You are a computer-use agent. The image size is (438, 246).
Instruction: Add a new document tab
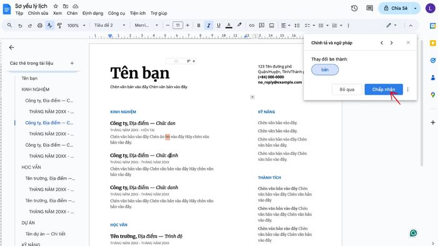click(72, 63)
